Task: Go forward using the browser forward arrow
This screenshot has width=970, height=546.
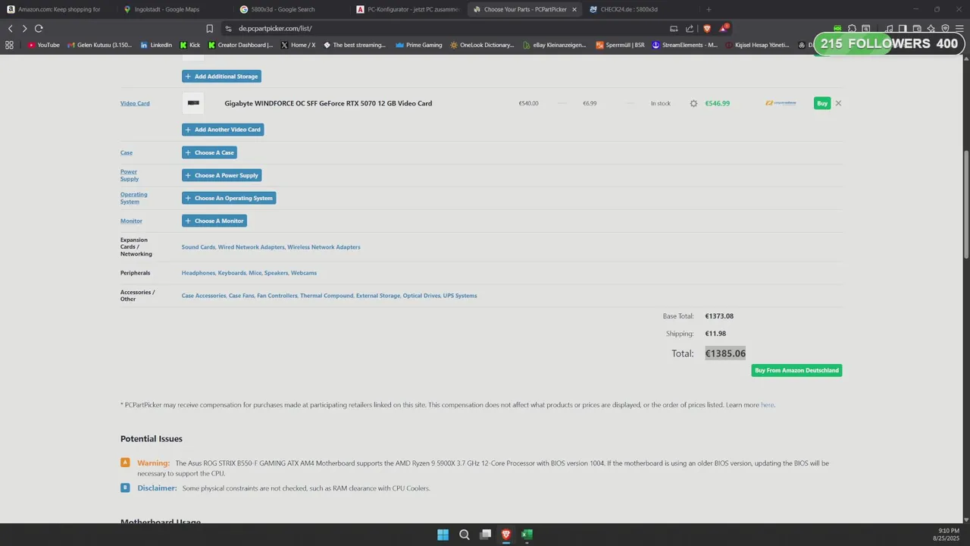Action: (24, 28)
